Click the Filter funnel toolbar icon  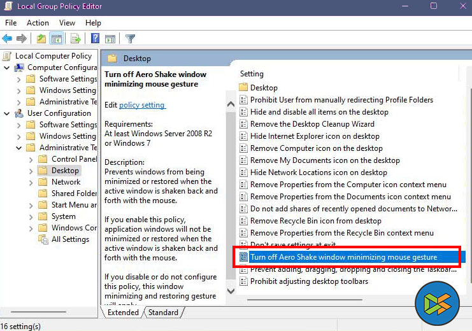(x=130, y=39)
